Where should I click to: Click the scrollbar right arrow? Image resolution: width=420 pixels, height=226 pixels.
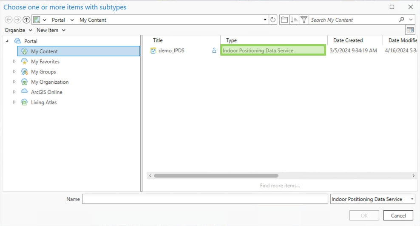(x=414, y=175)
